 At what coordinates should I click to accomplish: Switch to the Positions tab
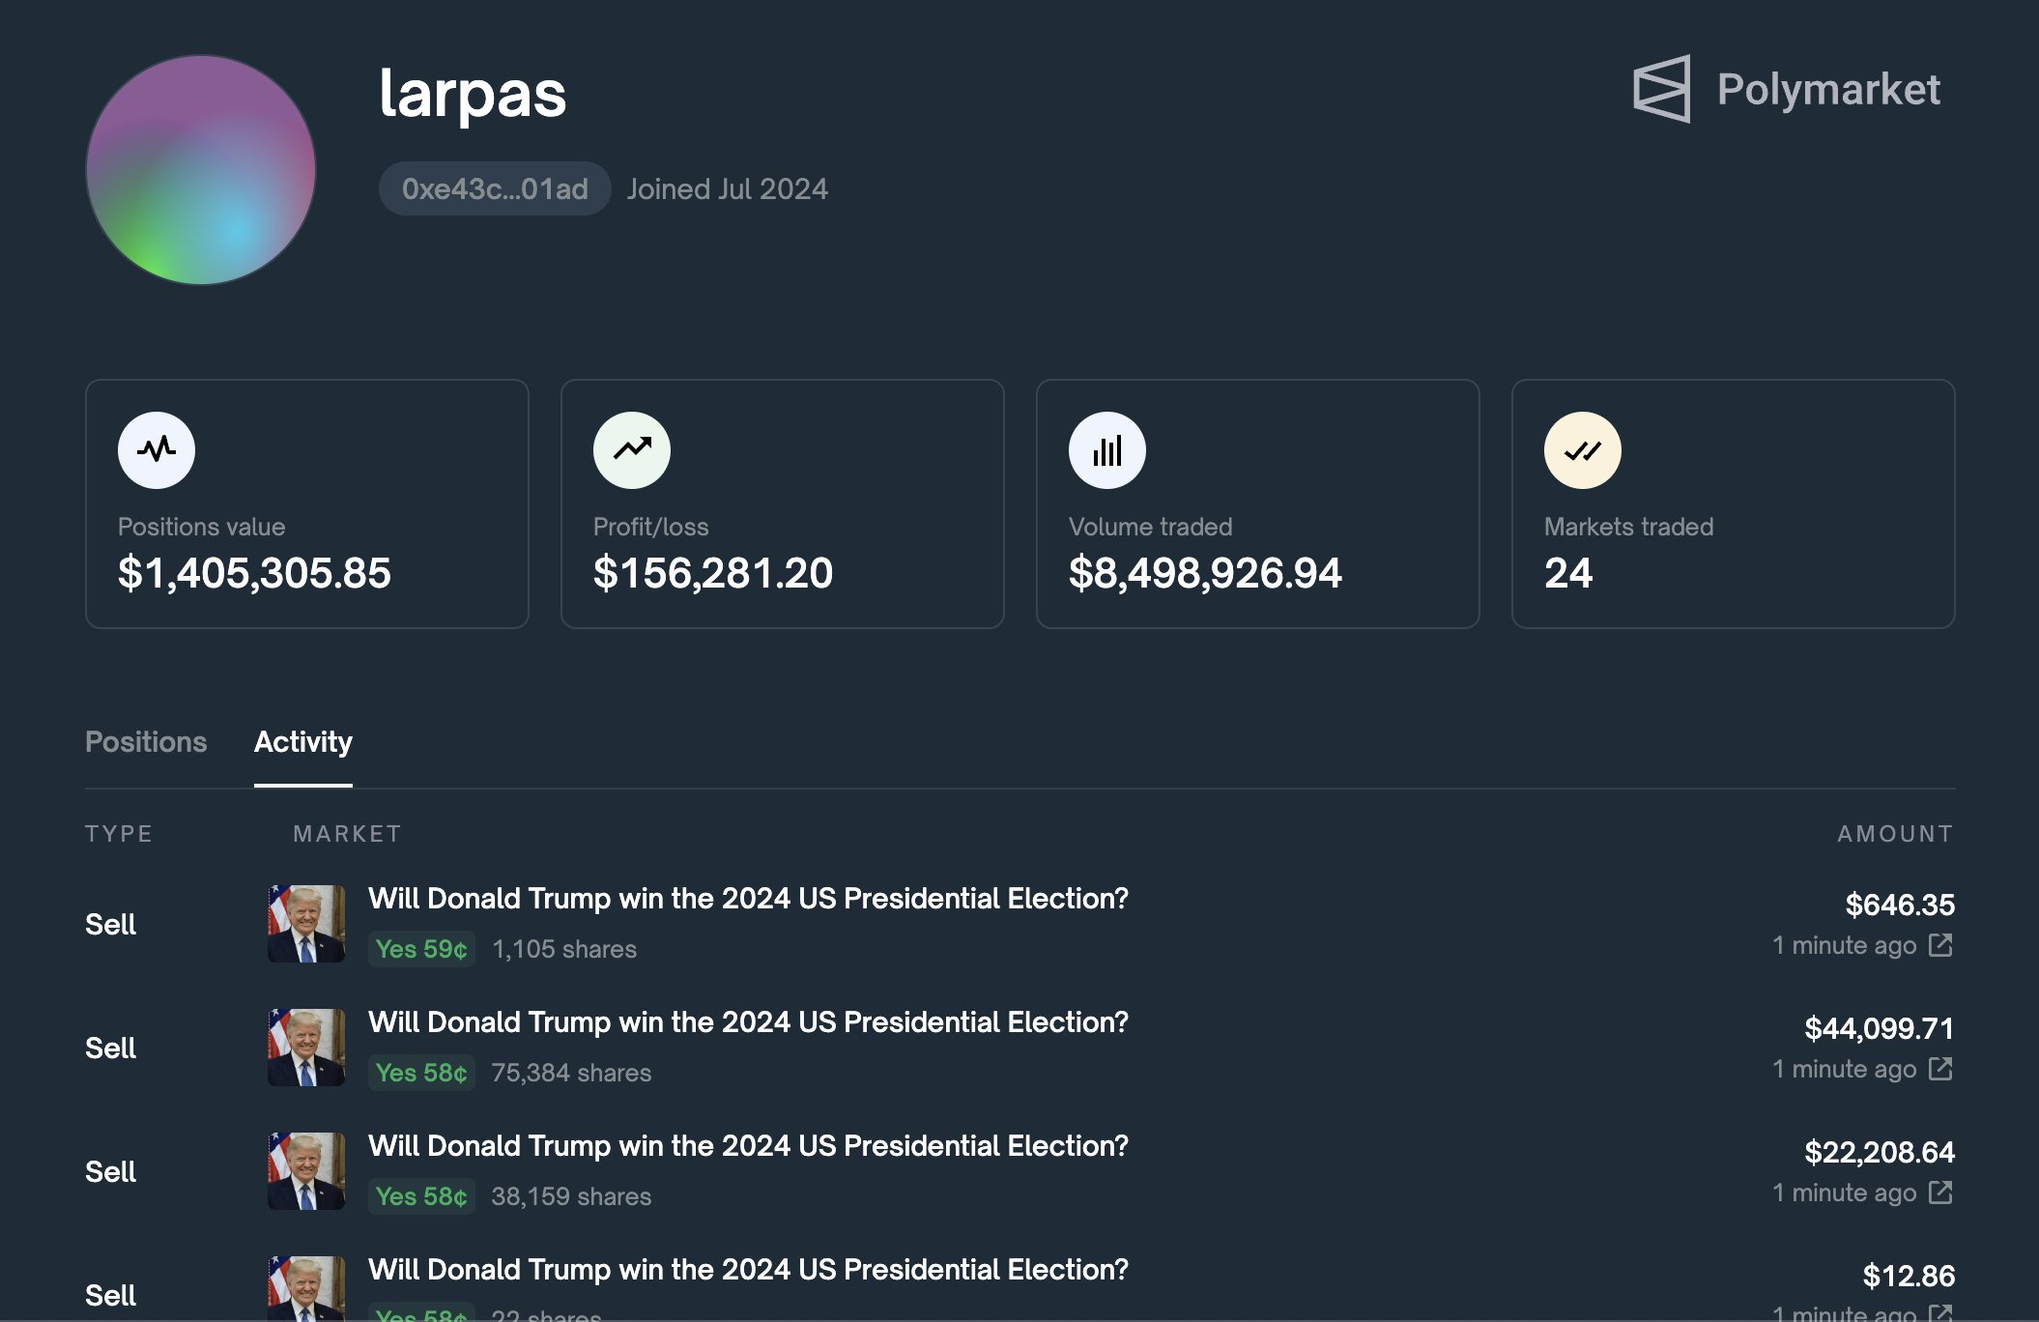145,742
